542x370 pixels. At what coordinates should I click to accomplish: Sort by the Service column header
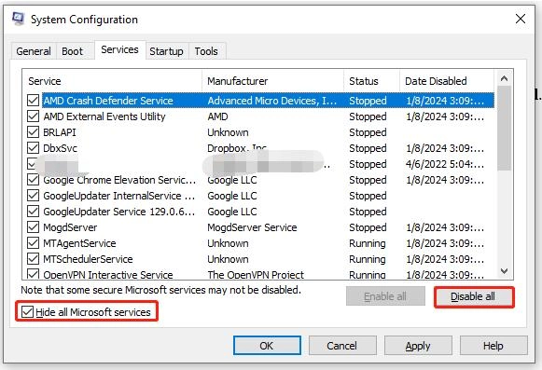click(112, 81)
